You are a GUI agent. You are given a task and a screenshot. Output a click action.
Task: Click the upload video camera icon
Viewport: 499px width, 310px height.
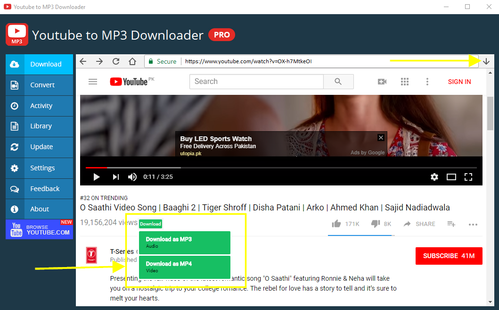pyautogui.click(x=382, y=82)
